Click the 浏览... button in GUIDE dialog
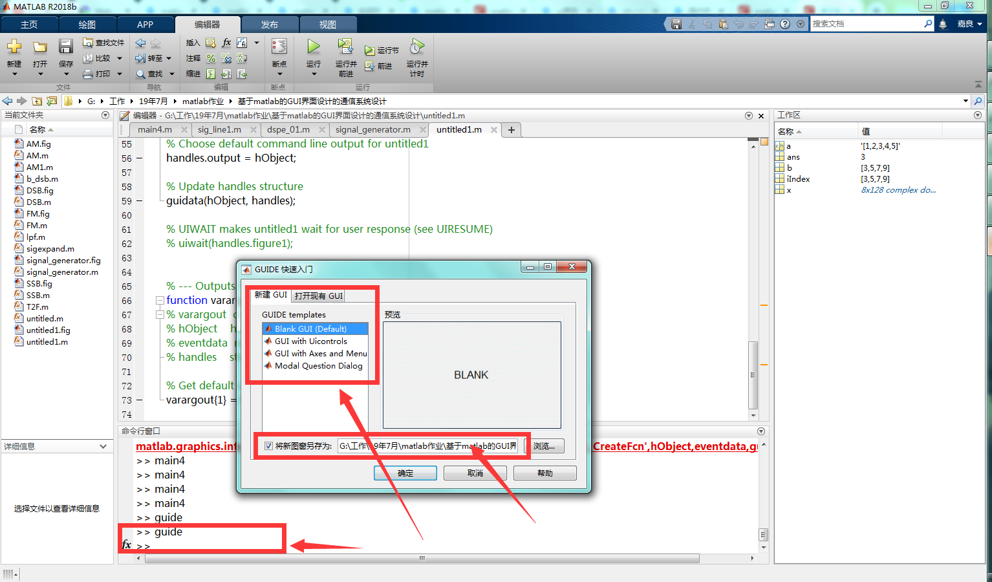This screenshot has height=582, width=992. tap(544, 446)
